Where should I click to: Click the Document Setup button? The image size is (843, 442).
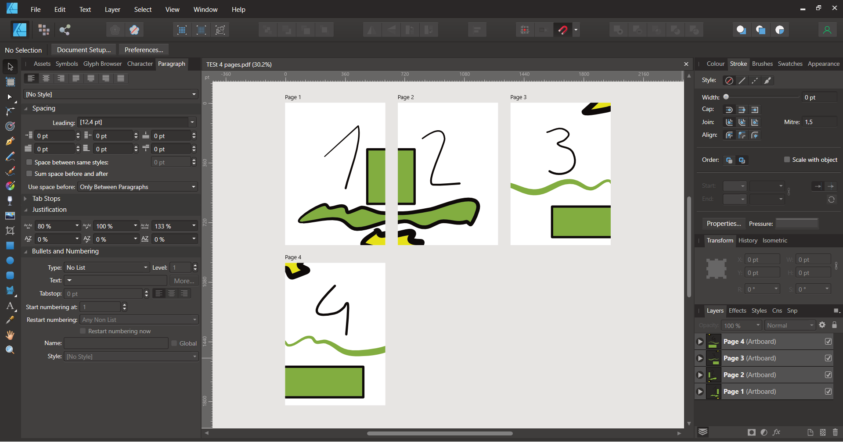83,50
